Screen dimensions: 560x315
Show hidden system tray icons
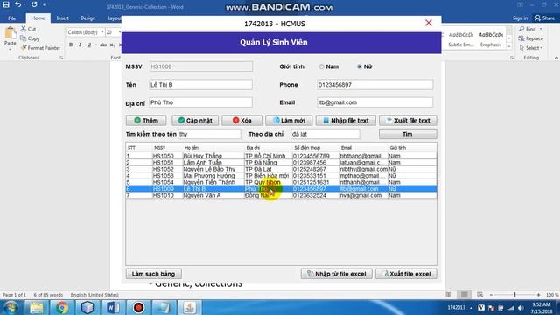tap(471, 308)
